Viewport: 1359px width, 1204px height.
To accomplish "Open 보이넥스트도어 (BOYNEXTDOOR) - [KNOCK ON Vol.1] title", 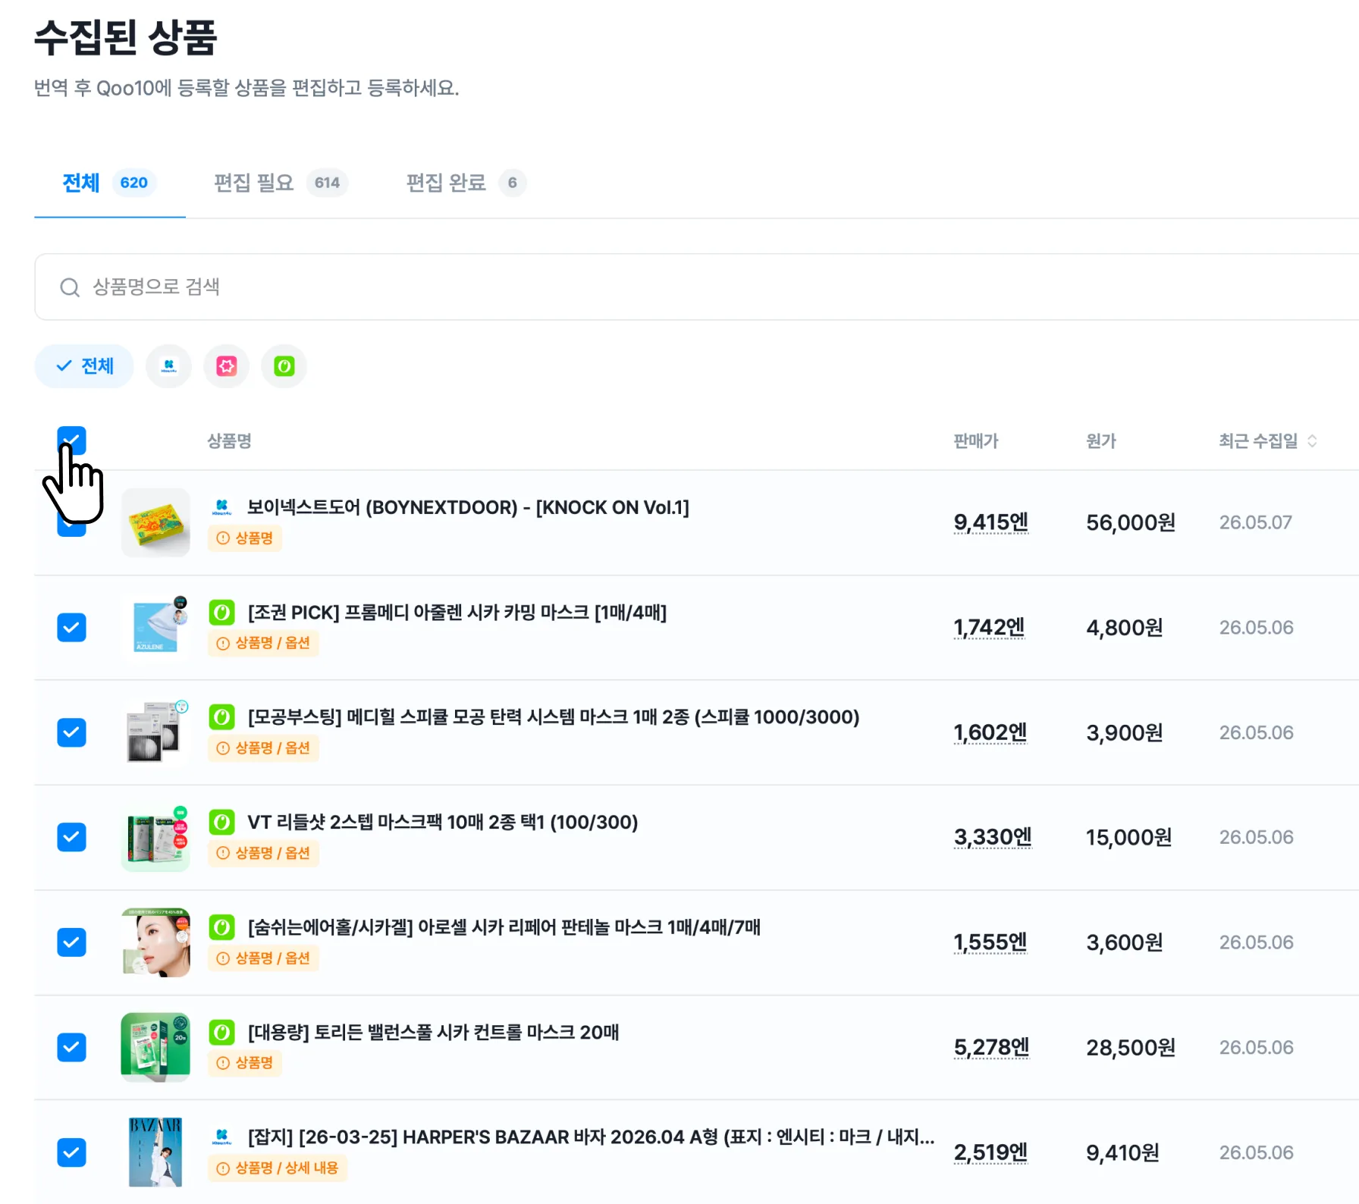I will click(468, 507).
